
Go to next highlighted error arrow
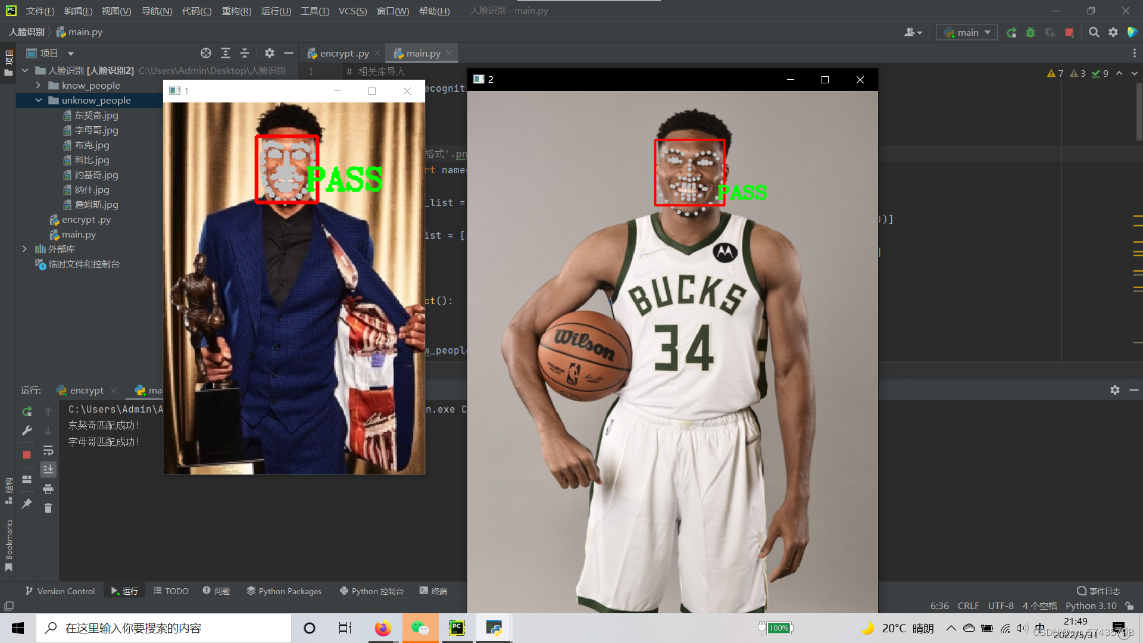(1135, 73)
